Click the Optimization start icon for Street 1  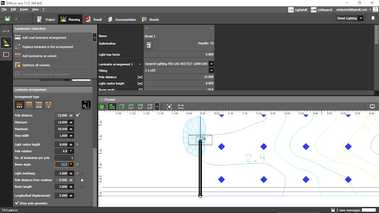point(149,45)
